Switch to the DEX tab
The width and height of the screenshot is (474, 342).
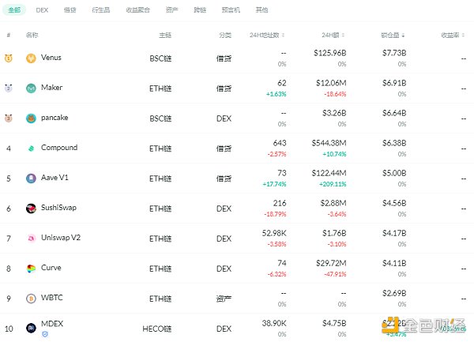[x=42, y=10]
